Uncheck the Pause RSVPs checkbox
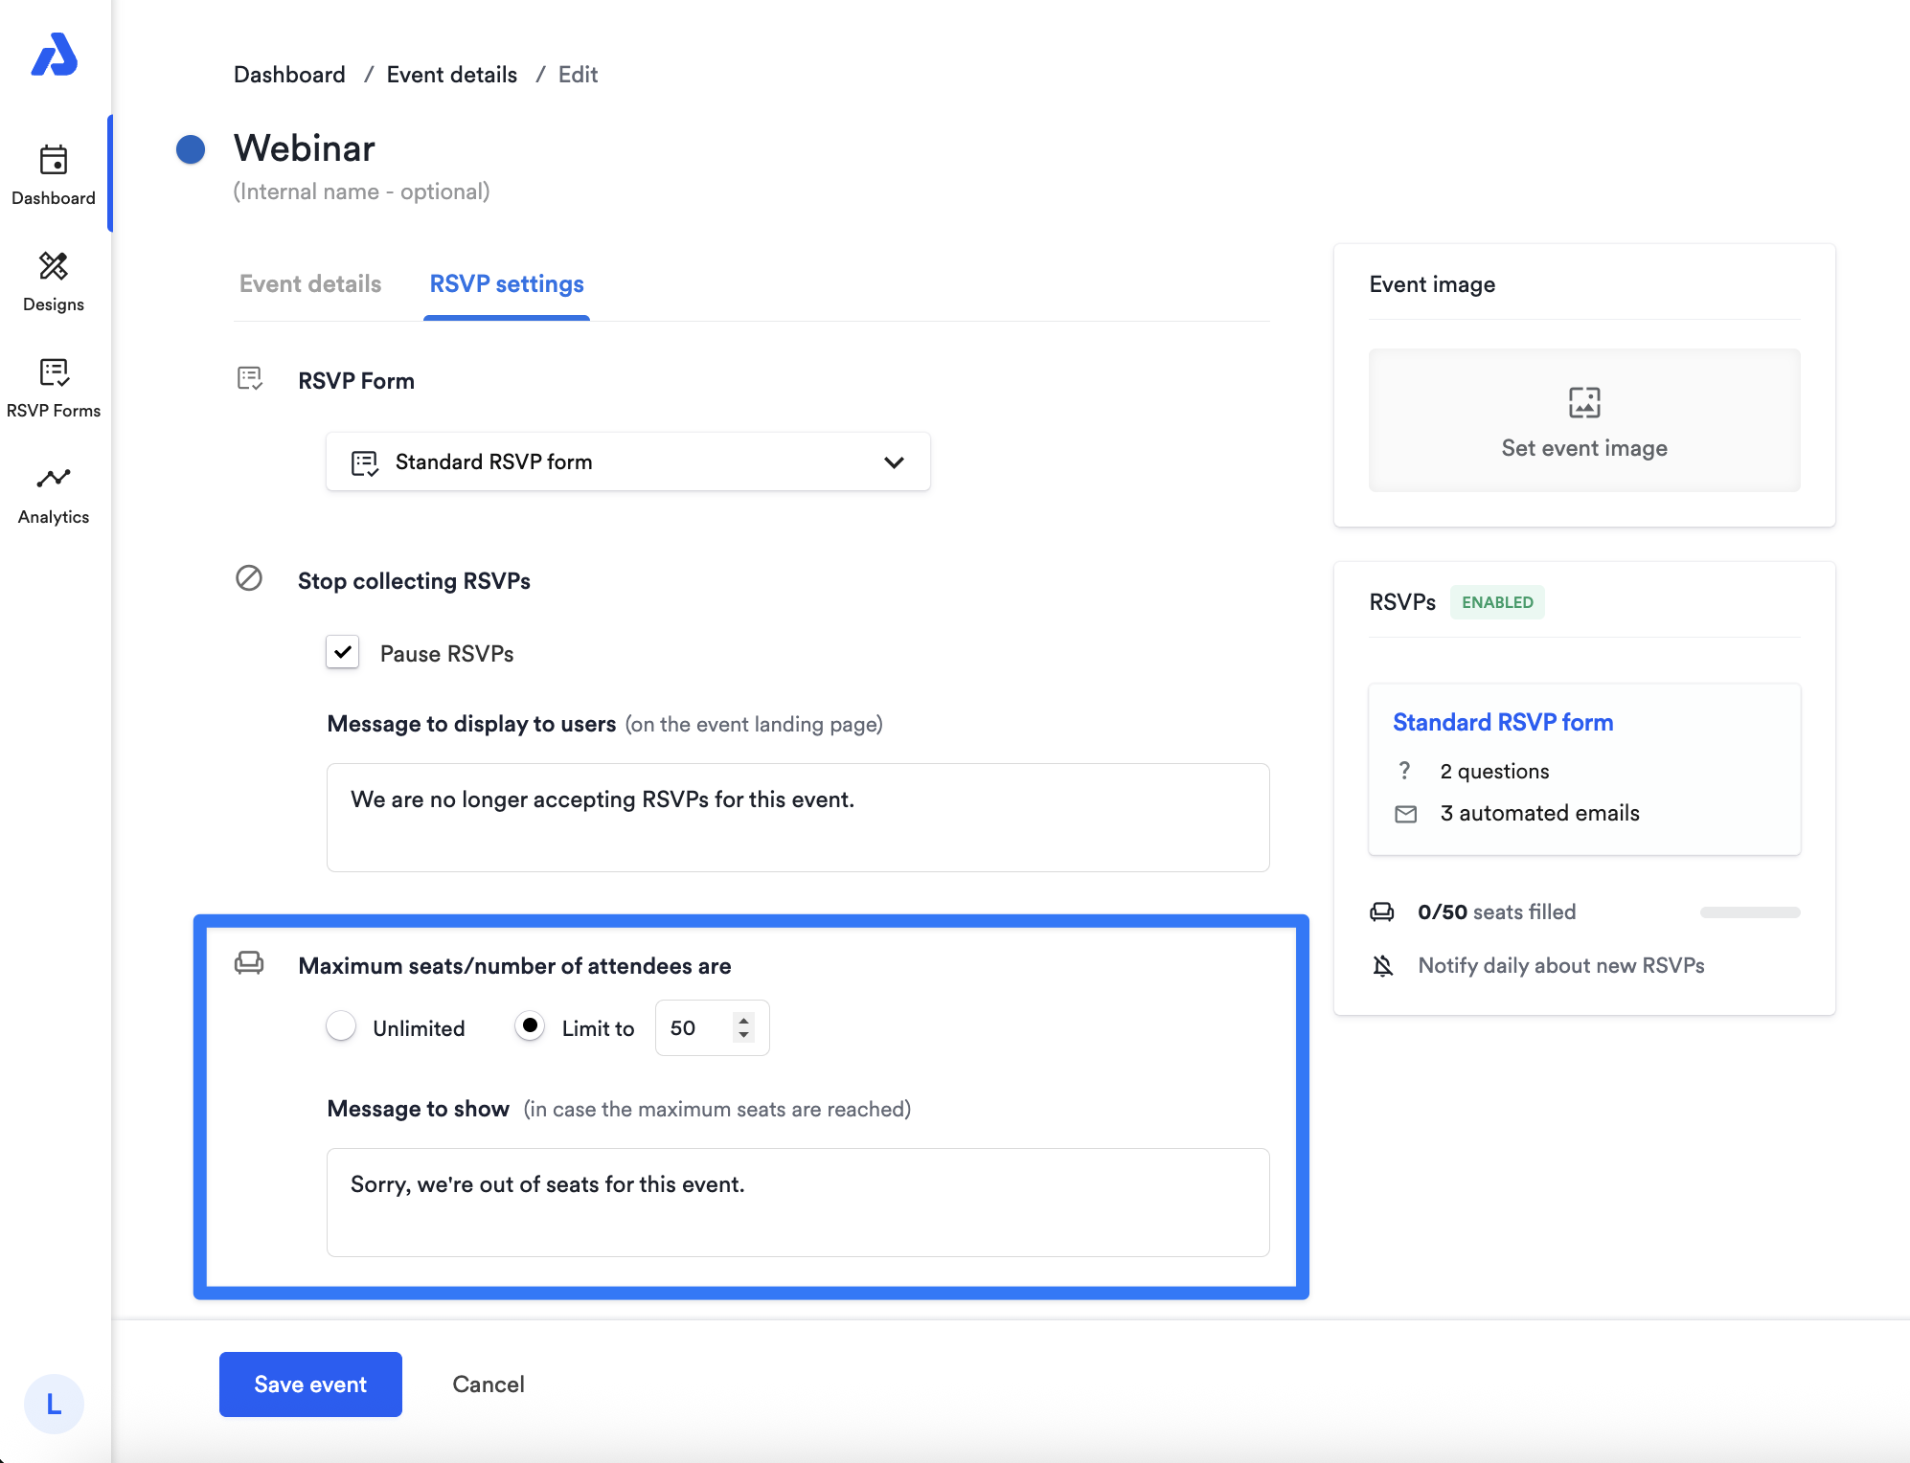1910x1463 pixels. point(343,652)
